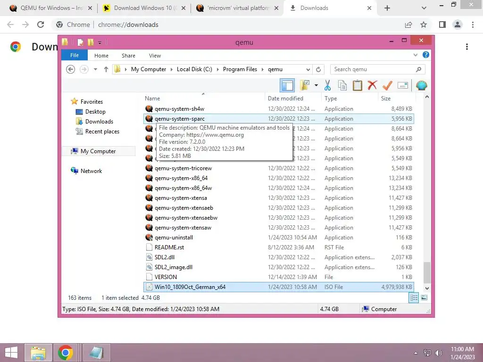The width and height of the screenshot is (483, 362).
Task: Click the Copy icon in the toolbar
Action: click(342, 85)
